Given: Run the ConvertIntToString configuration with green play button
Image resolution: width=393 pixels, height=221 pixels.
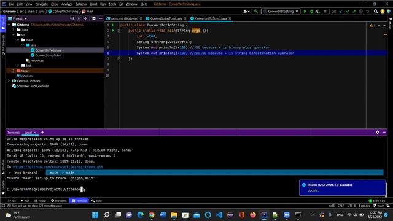Looking at the screenshot, I should 305,11.
